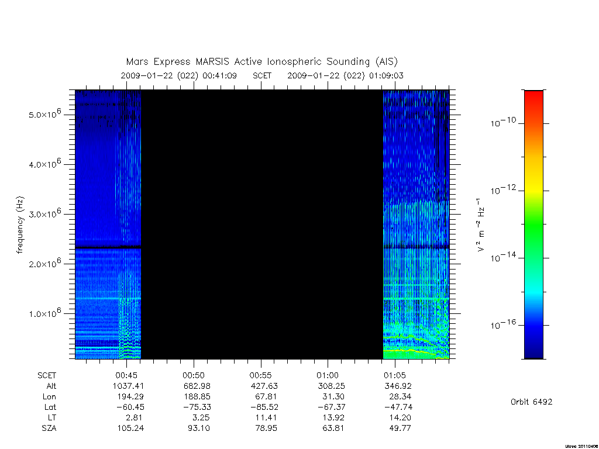This screenshot has width=599, height=449.
Task: Click the frequency (Hz) axis label
Action: [x=20, y=225]
